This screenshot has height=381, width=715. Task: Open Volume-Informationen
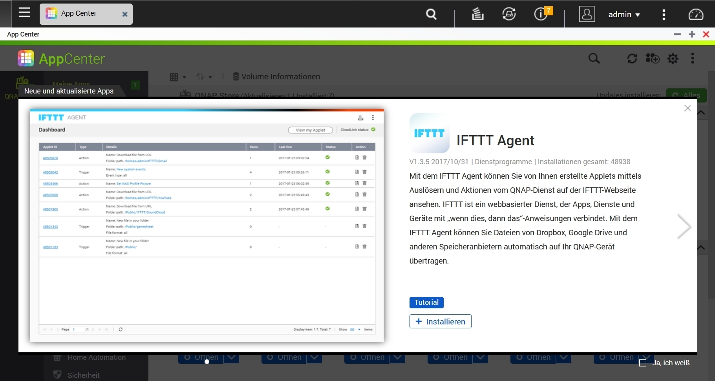276,77
